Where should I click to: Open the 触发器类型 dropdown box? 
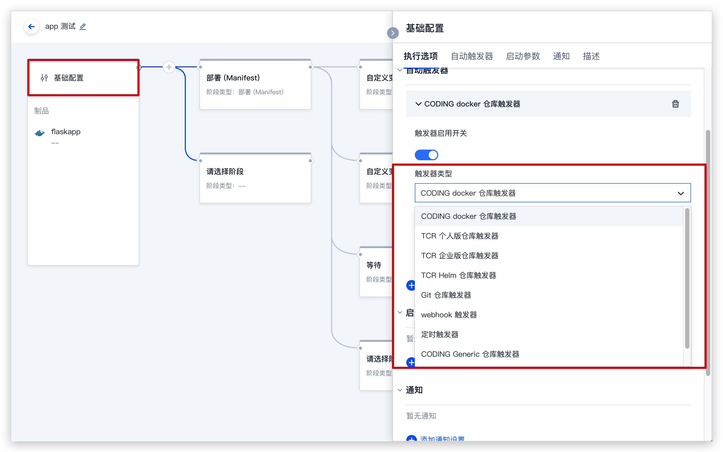[553, 193]
